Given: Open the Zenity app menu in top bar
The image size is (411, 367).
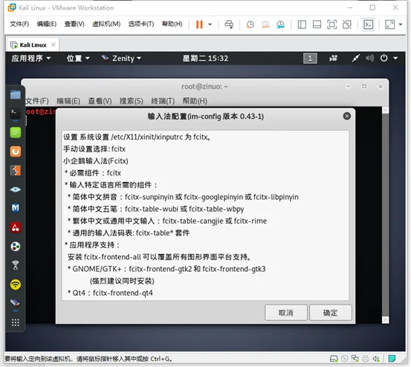Looking at the screenshot, I should click(x=122, y=58).
